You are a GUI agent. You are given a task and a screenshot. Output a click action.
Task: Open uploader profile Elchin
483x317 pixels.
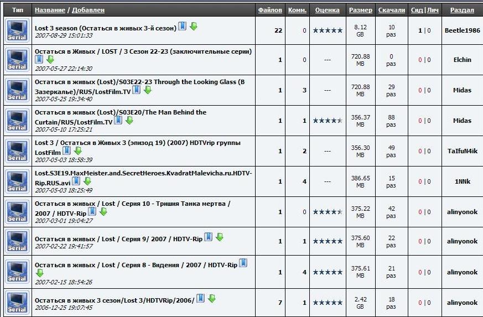point(462,60)
